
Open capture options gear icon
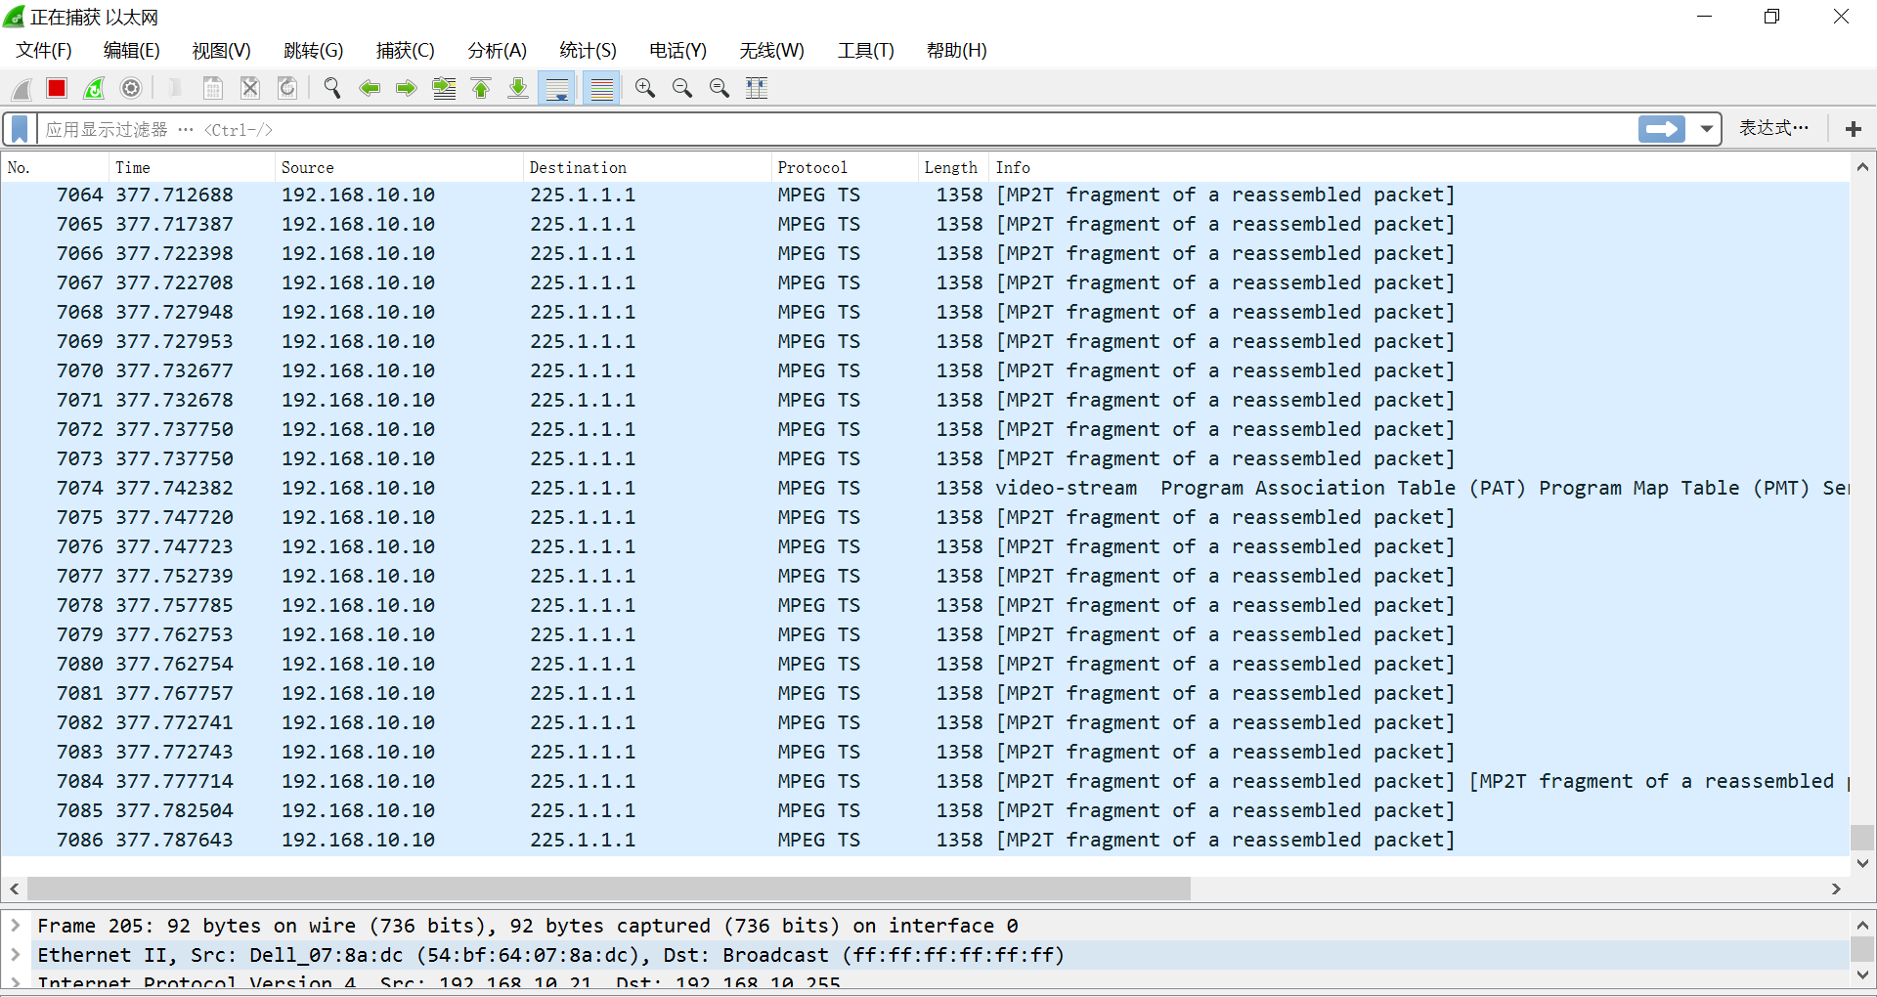(x=131, y=89)
